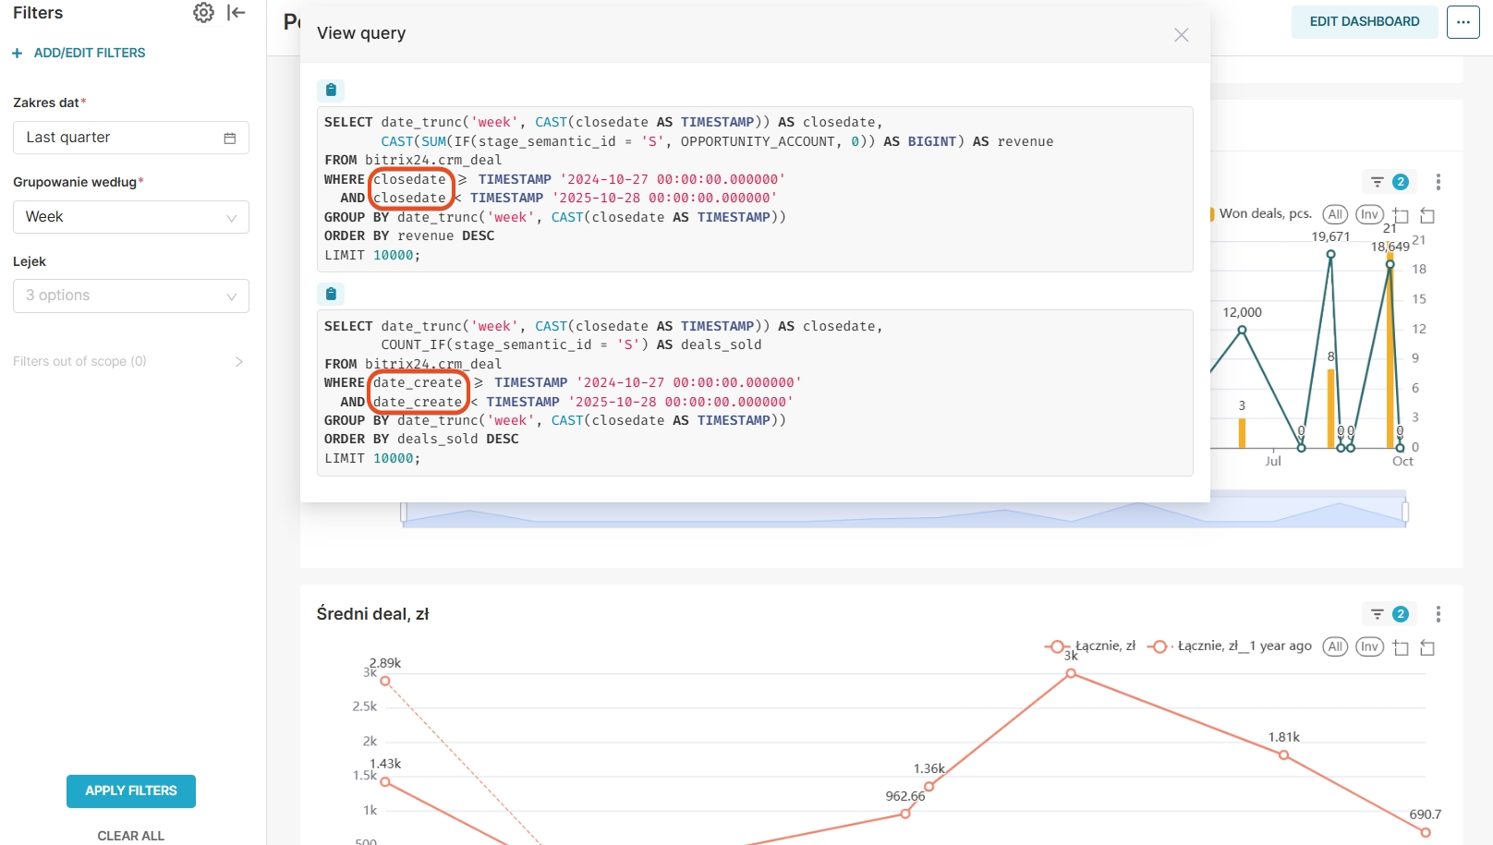1493x845 pixels.
Task: Open the Lejek '3 options' dropdown
Action: coord(131,296)
